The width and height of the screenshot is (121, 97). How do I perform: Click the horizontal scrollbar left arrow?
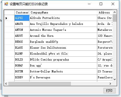6,84
